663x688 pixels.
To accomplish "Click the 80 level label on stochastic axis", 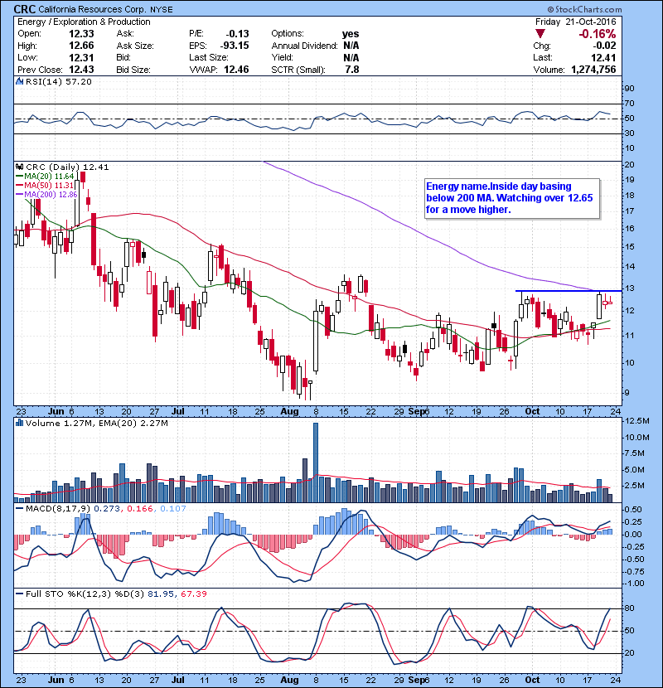I will 629,608.
